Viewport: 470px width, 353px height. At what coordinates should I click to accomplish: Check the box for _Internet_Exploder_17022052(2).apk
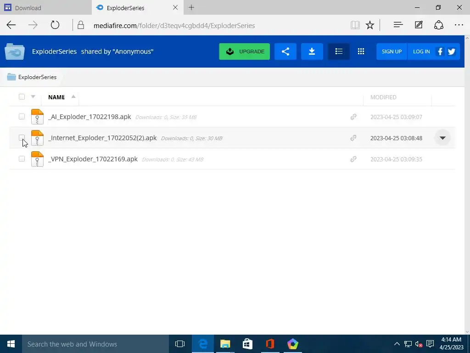tap(22, 137)
